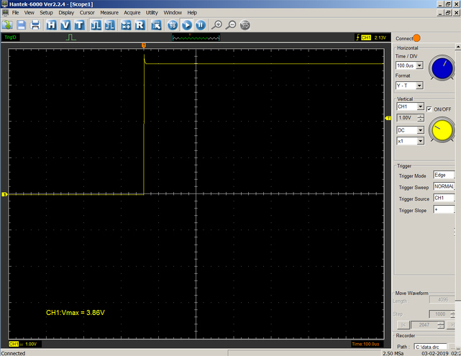The height and width of the screenshot is (356, 461).
Task: Pause acquisition
Action: click(x=201, y=25)
